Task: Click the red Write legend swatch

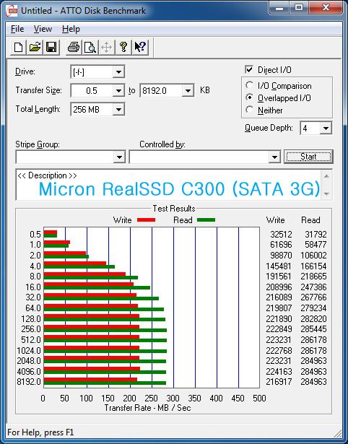Action: pos(146,219)
